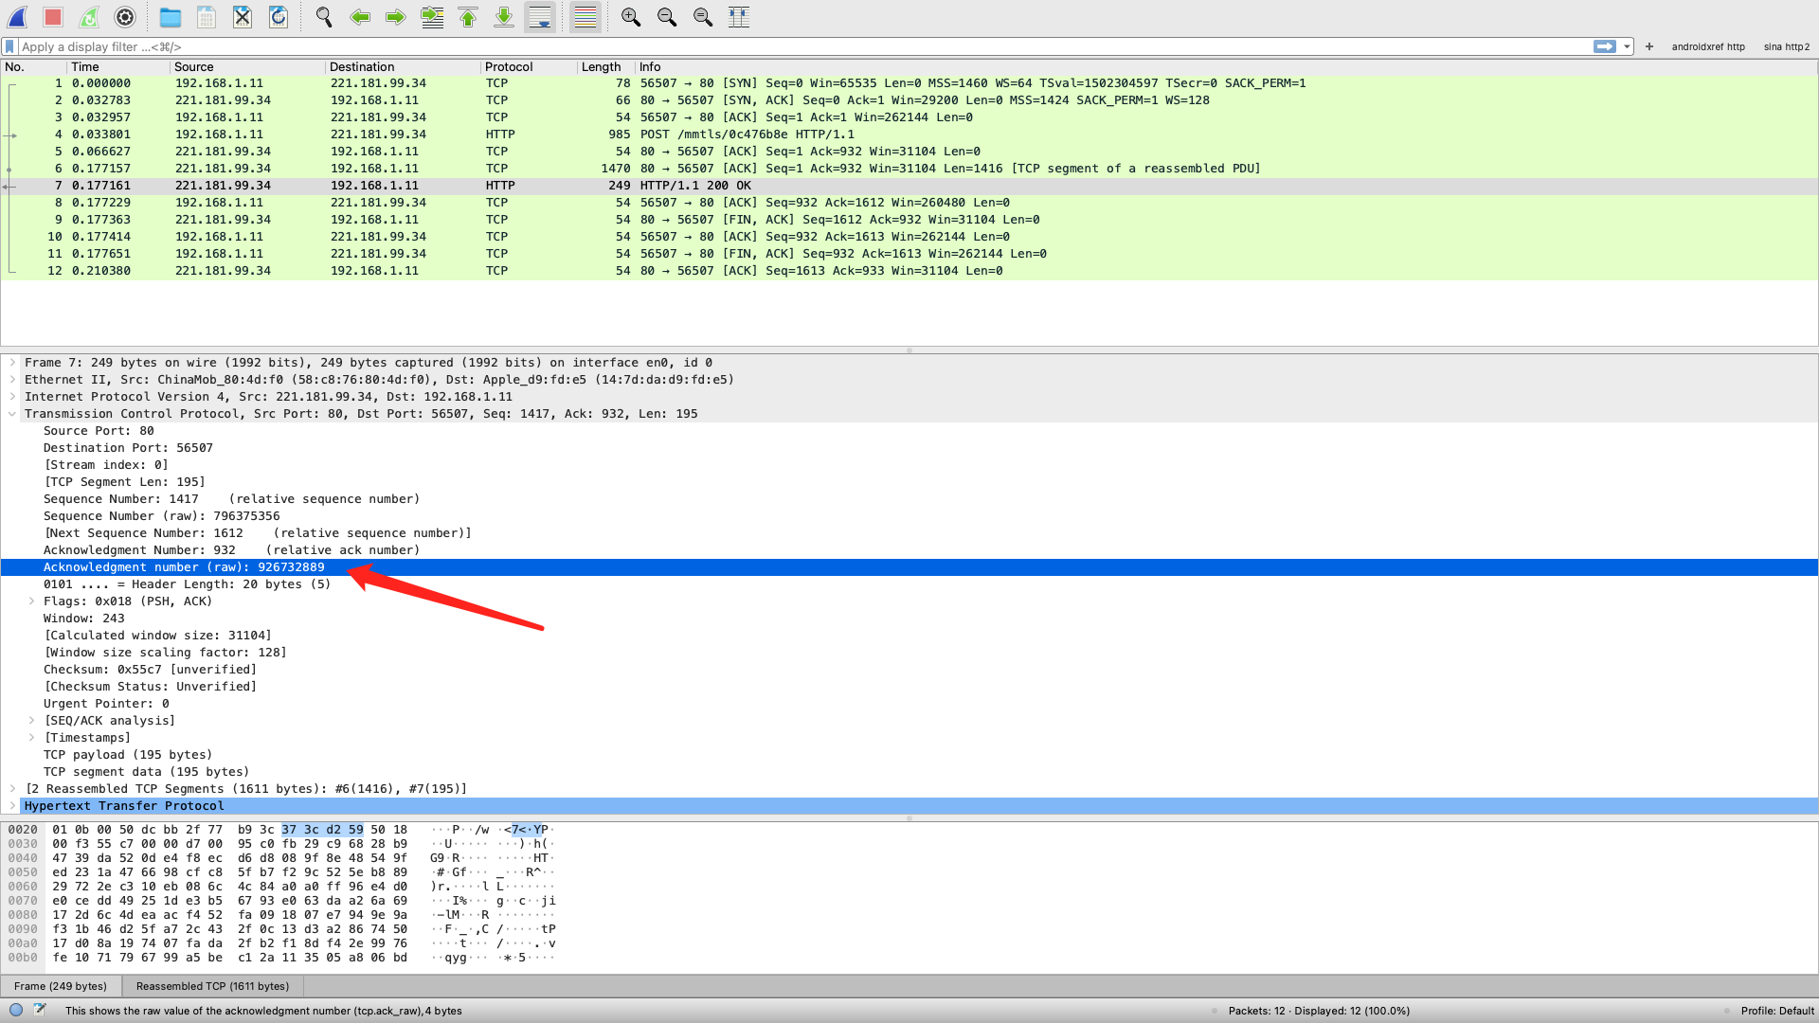1819x1023 pixels.
Task: Select the Checksum: 0x55c7 field
Action: pos(909,670)
